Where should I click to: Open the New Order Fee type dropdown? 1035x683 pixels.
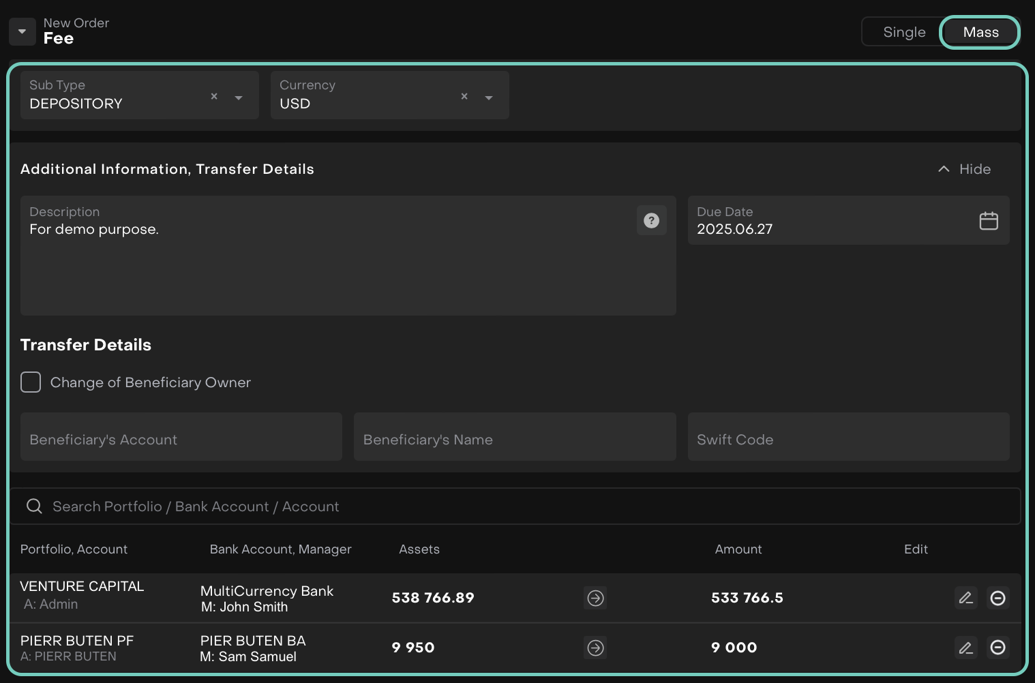point(22,31)
